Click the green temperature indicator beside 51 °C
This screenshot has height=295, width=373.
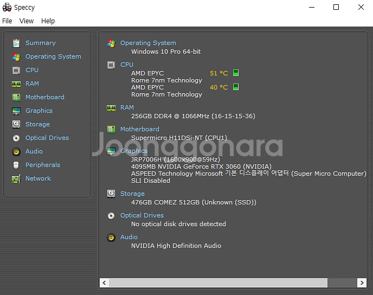[x=236, y=73]
